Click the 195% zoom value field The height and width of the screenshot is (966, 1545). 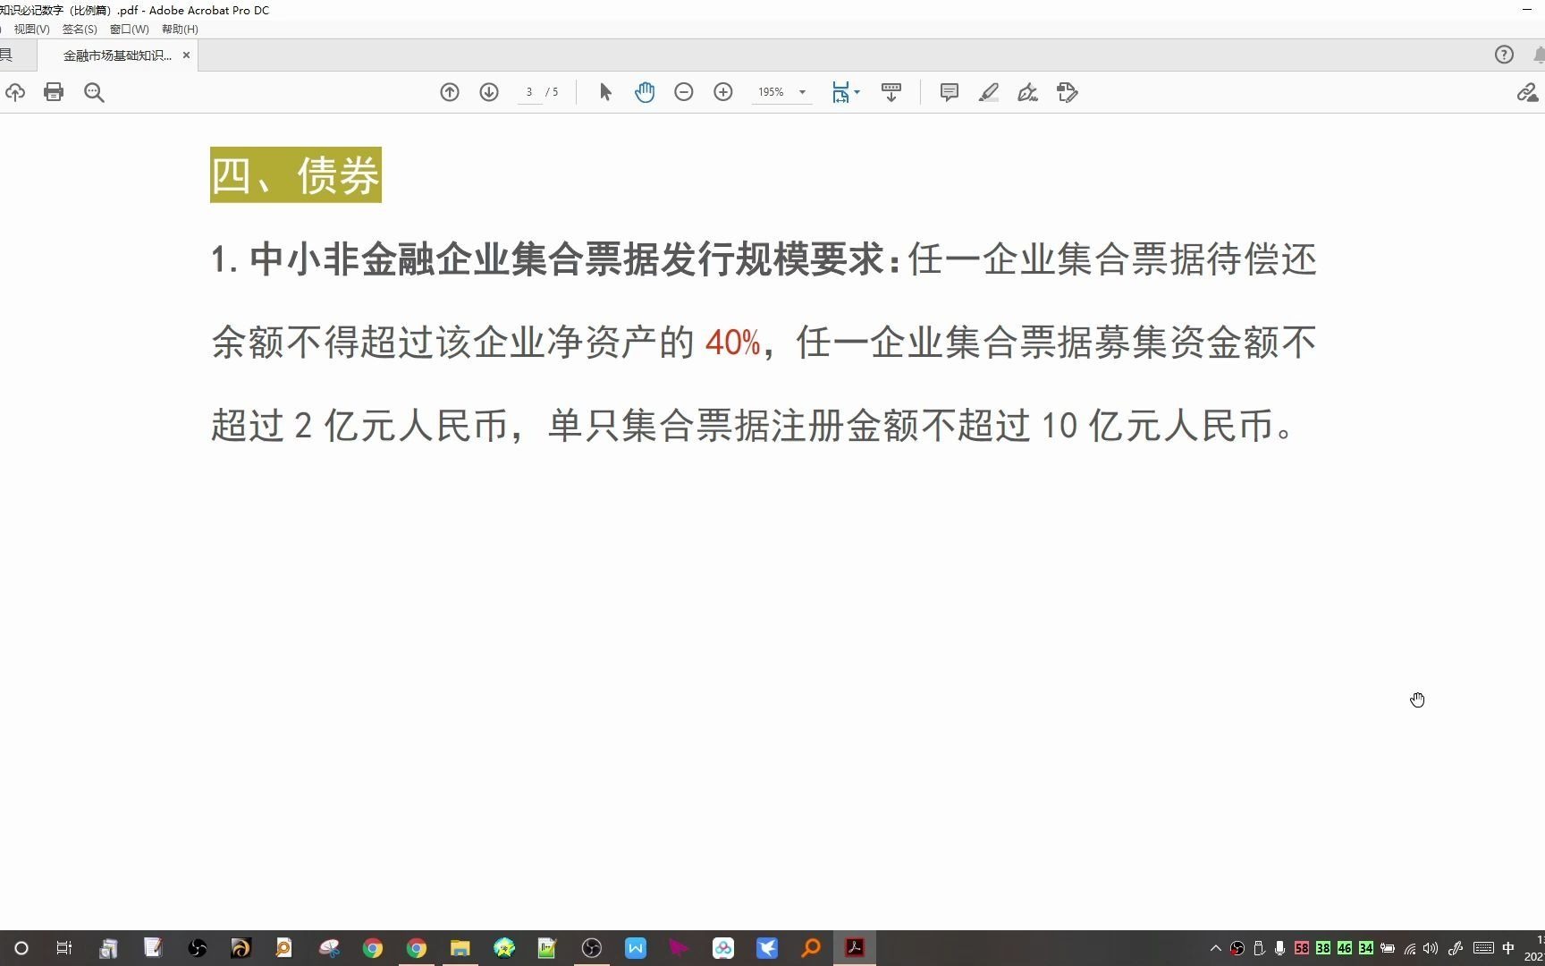(771, 92)
